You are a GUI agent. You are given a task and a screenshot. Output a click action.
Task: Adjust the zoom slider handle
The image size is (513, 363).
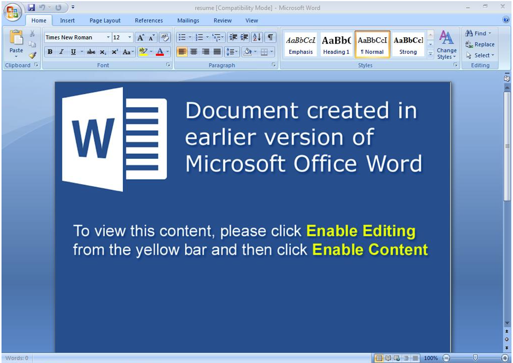pos(475,358)
